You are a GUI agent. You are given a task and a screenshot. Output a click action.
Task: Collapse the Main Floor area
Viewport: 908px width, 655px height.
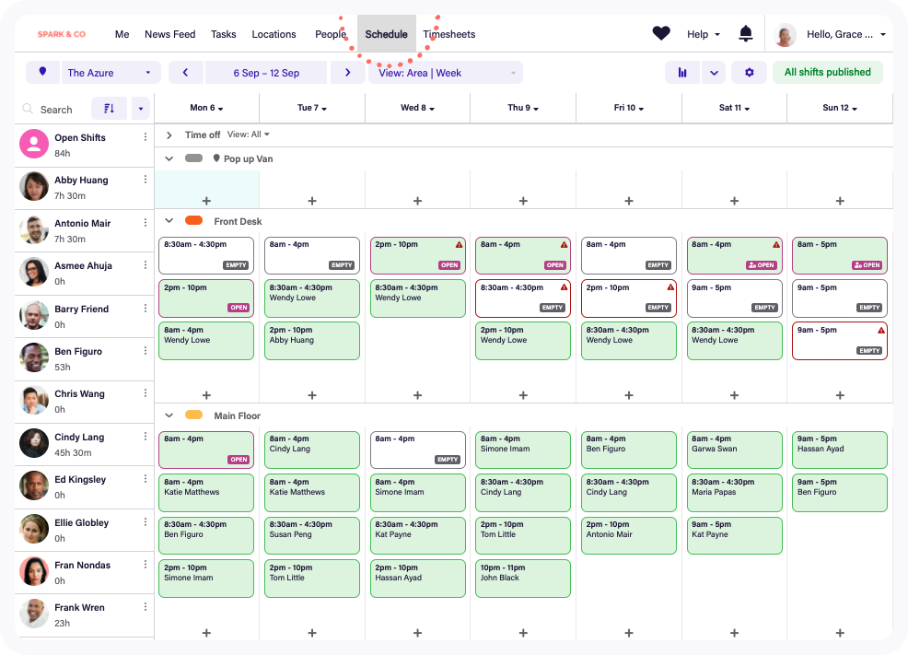coord(169,415)
